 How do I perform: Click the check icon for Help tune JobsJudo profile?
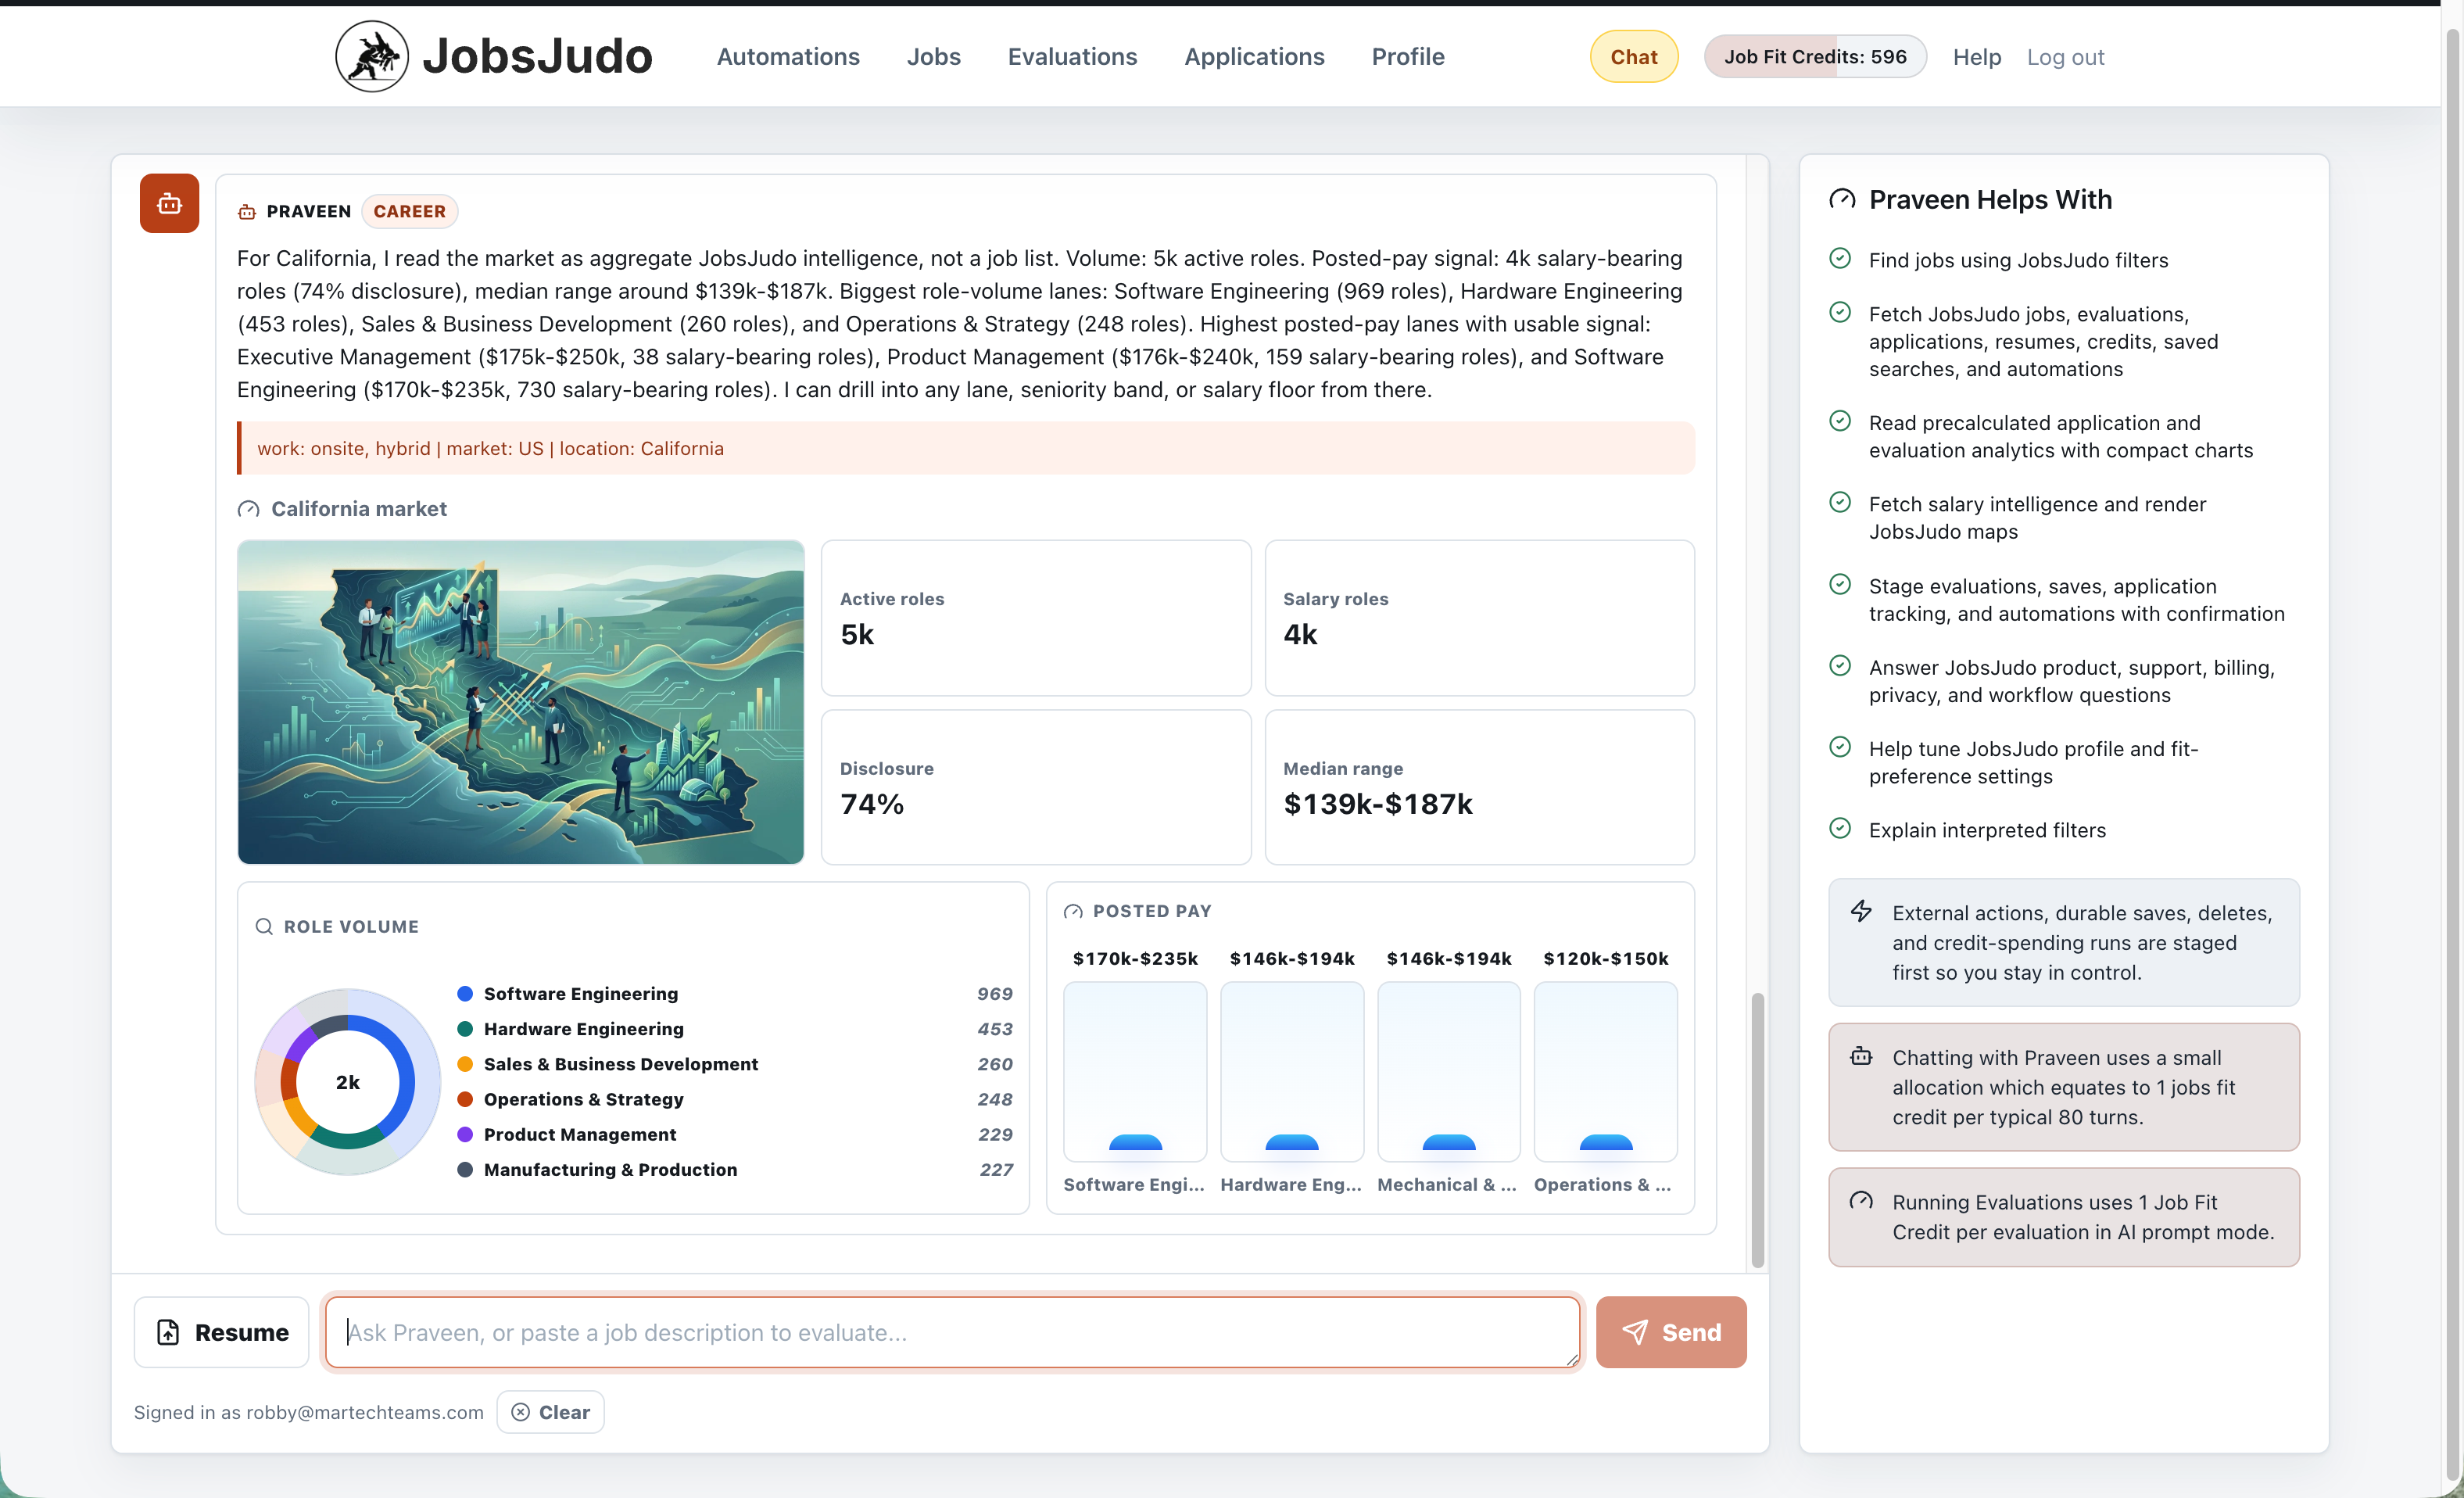click(1840, 747)
